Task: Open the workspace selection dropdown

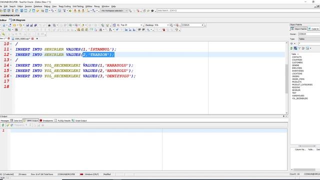Action: [x=126, y=10]
